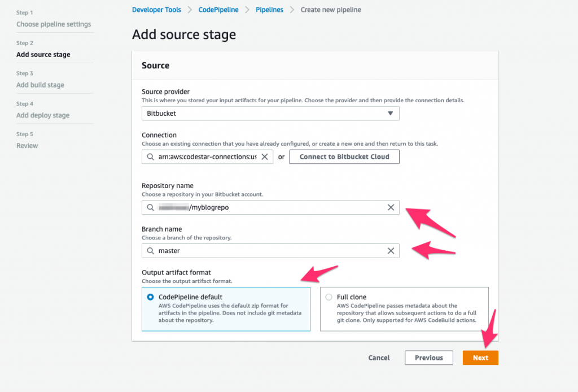Click the Previous button
Screen dimensions: 578x392
428,358
